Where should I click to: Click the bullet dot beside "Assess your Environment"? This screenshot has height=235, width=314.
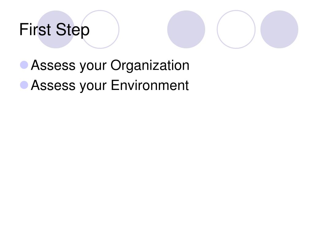24,85
